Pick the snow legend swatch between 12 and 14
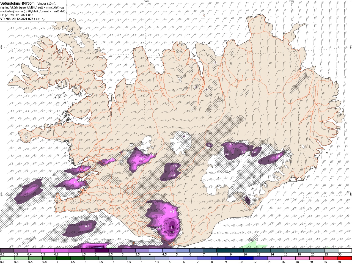 click(263, 251)
